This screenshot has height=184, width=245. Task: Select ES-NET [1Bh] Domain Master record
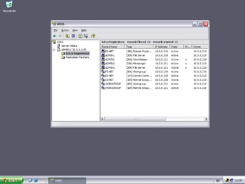pyautogui.click(x=154, y=51)
